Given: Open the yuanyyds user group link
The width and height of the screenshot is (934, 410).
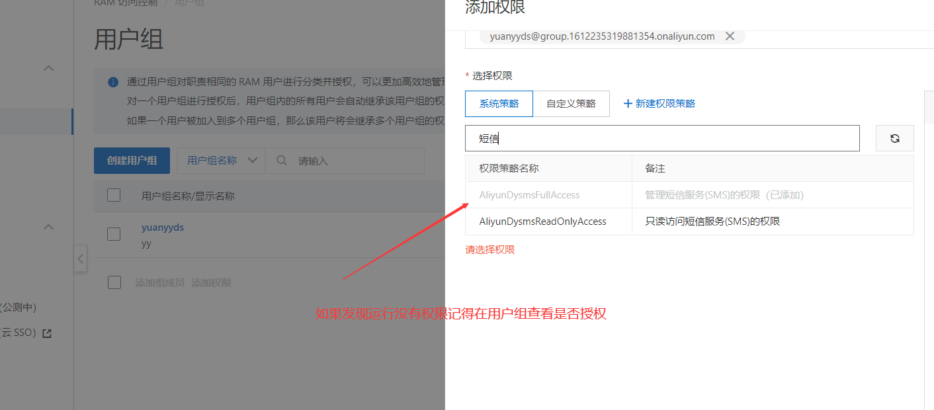Looking at the screenshot, I should coord(163,227).
